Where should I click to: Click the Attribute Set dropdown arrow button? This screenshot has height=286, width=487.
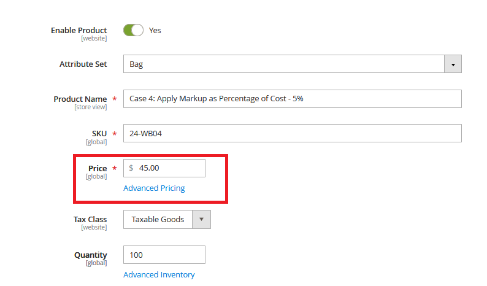coord(453,64)
